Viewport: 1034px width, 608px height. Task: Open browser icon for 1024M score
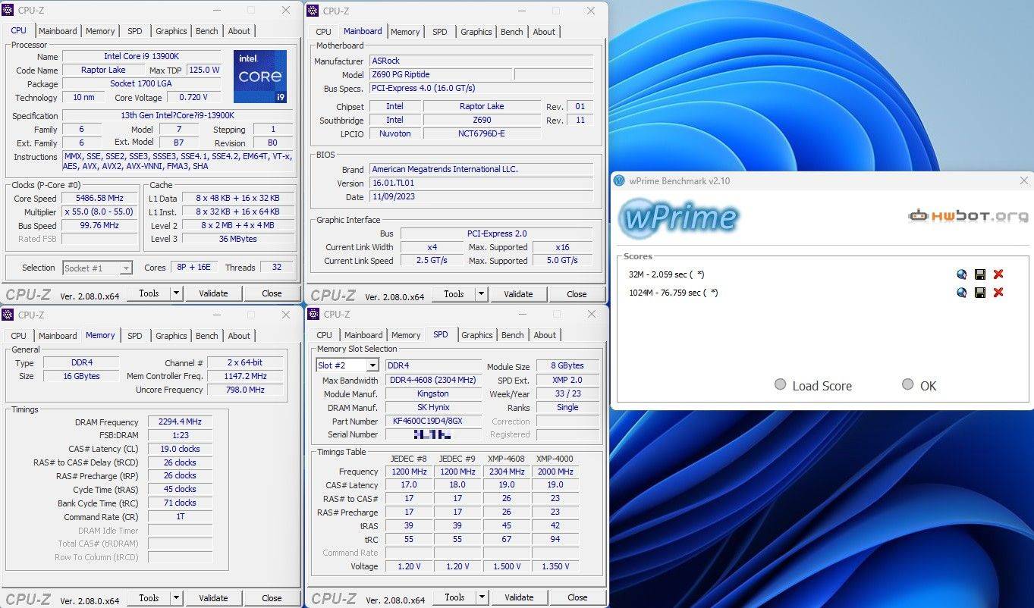(962, 293)
